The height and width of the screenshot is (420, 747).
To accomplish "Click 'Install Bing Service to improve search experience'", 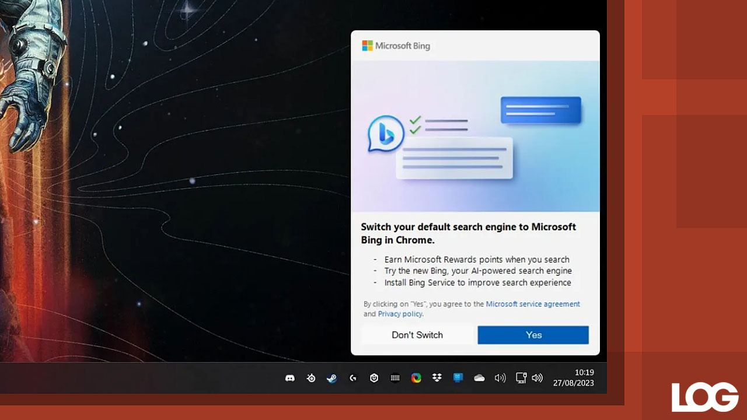I will pos(477,282).
